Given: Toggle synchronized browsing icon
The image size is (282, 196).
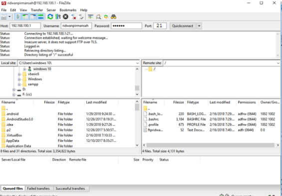Looking at the screenshot, I should tap(106, 17).
